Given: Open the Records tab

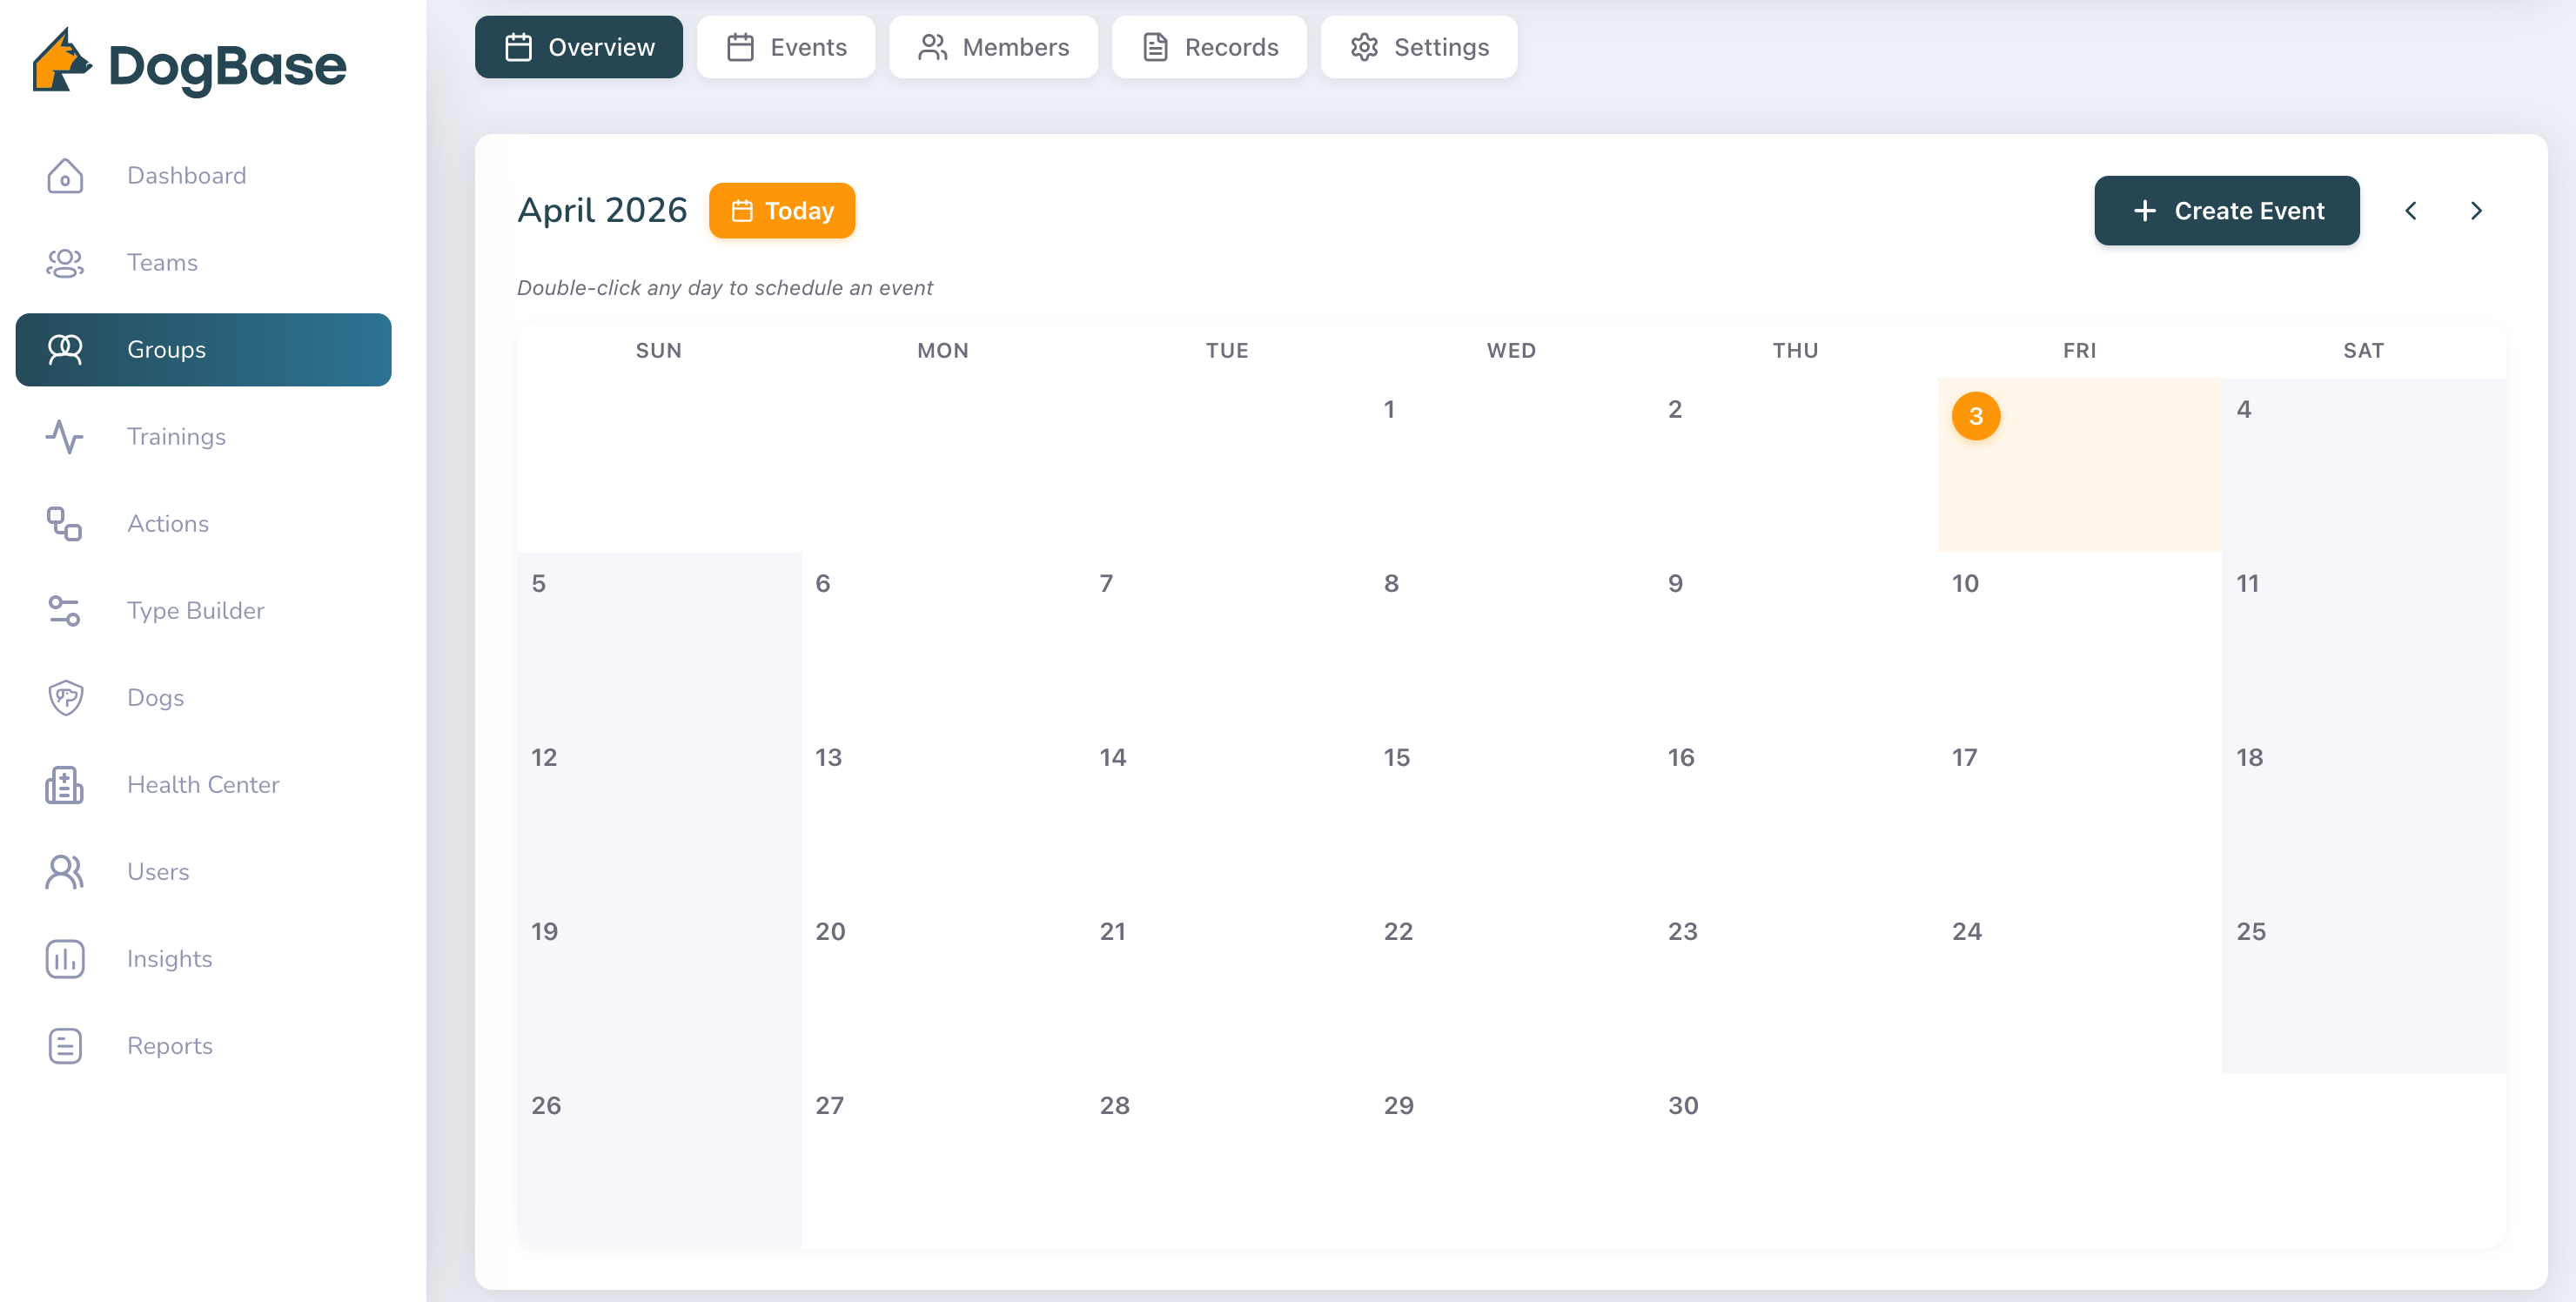Looking at the screenshot, I should (1209, 47).
